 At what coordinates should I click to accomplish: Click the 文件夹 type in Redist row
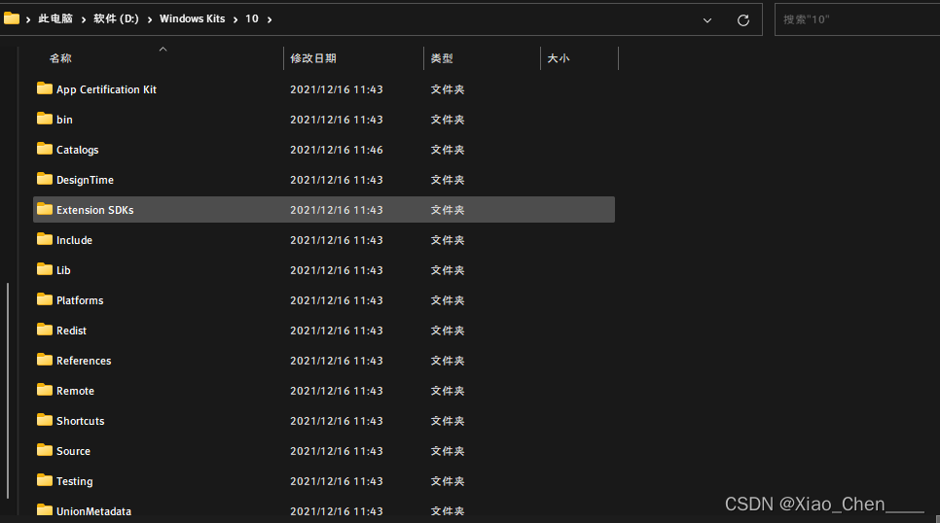448,331
